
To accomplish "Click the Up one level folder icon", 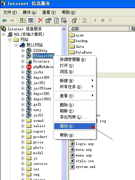I will click(x=23, y=21).
